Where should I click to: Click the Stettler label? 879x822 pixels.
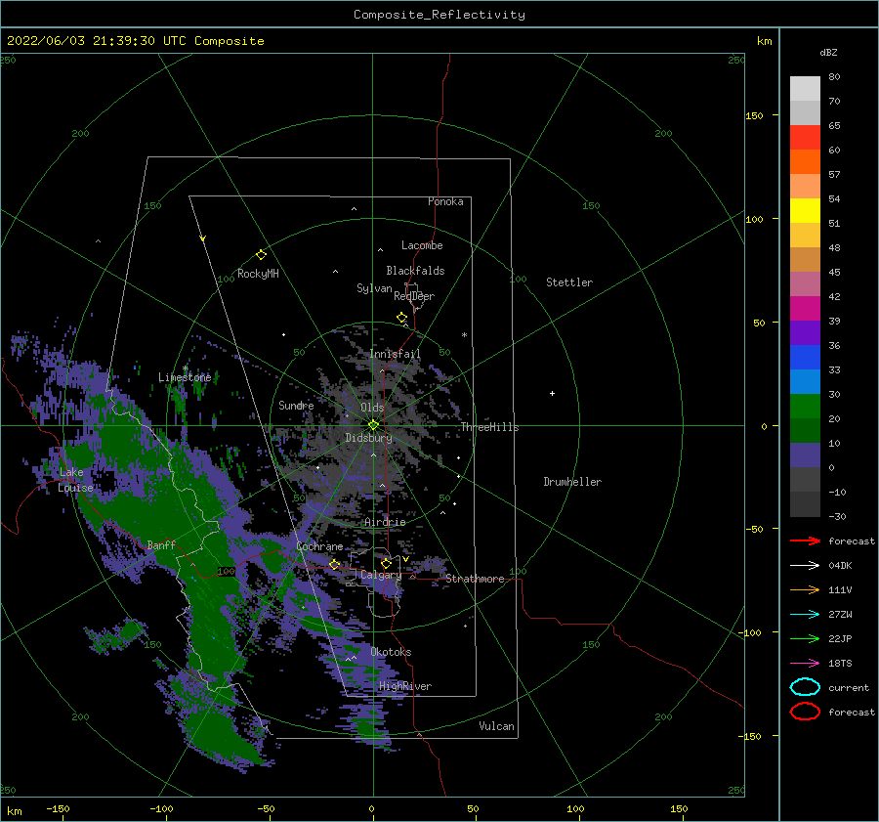[x=569, y=282]
